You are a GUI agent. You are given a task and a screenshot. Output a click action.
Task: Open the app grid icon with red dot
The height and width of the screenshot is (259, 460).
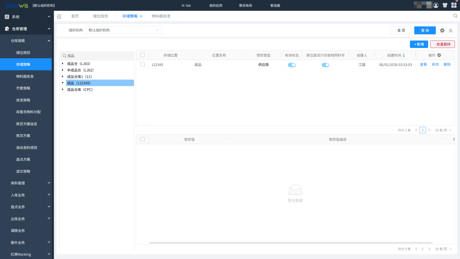(x=454, y=5)
